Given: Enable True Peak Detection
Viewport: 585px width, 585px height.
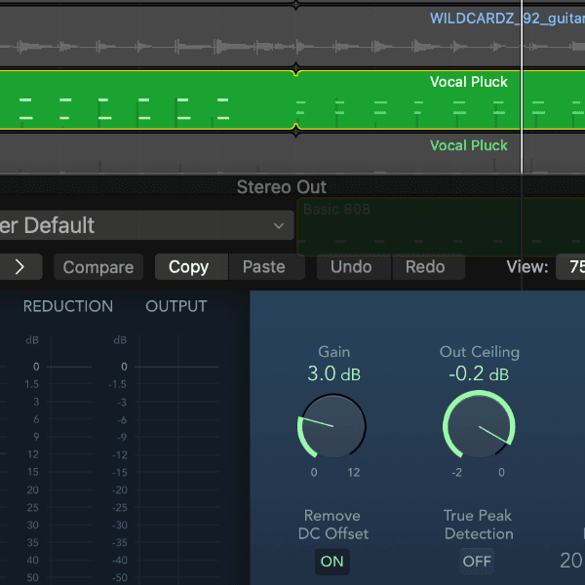Looking at the screenshot, I should click(477, 561).
